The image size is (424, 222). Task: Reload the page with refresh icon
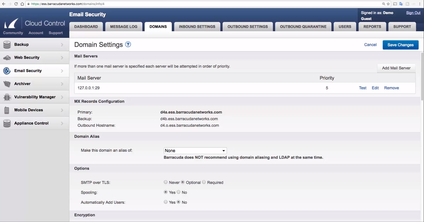click(16, 4)
